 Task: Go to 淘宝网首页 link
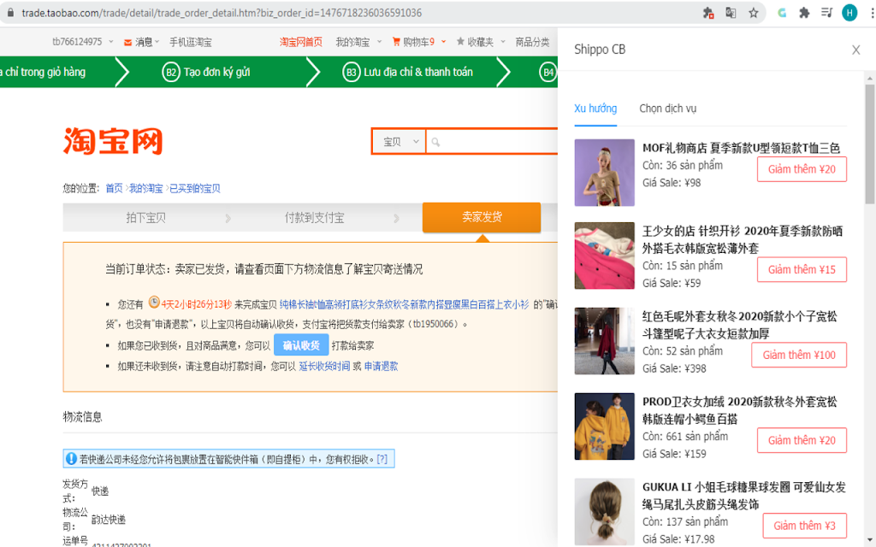pos(300,42)
